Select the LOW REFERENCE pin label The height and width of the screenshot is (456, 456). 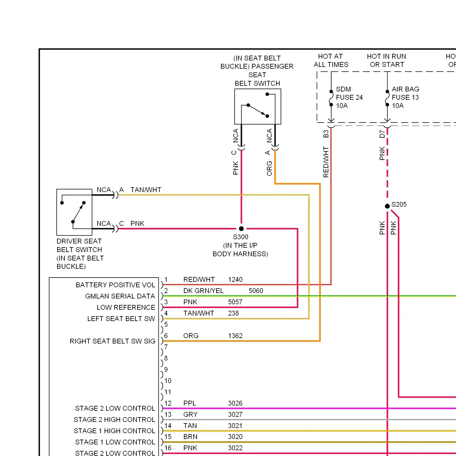tap(126, 308)
